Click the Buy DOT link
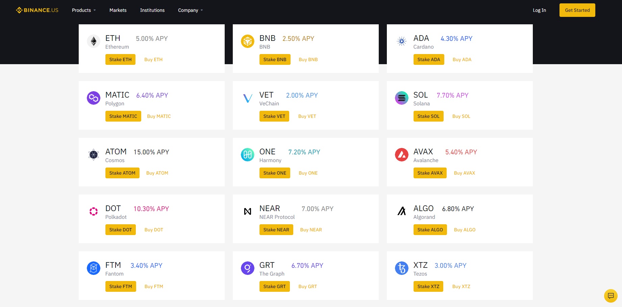Viewport: 622px width, 307px height. pyautogui.click(x=154, y=230)
